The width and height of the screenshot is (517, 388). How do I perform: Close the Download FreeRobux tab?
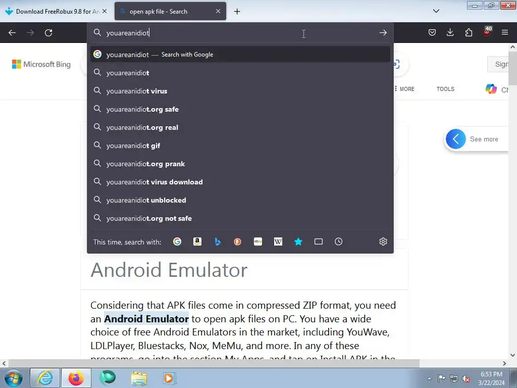click(x=104, y=11)
